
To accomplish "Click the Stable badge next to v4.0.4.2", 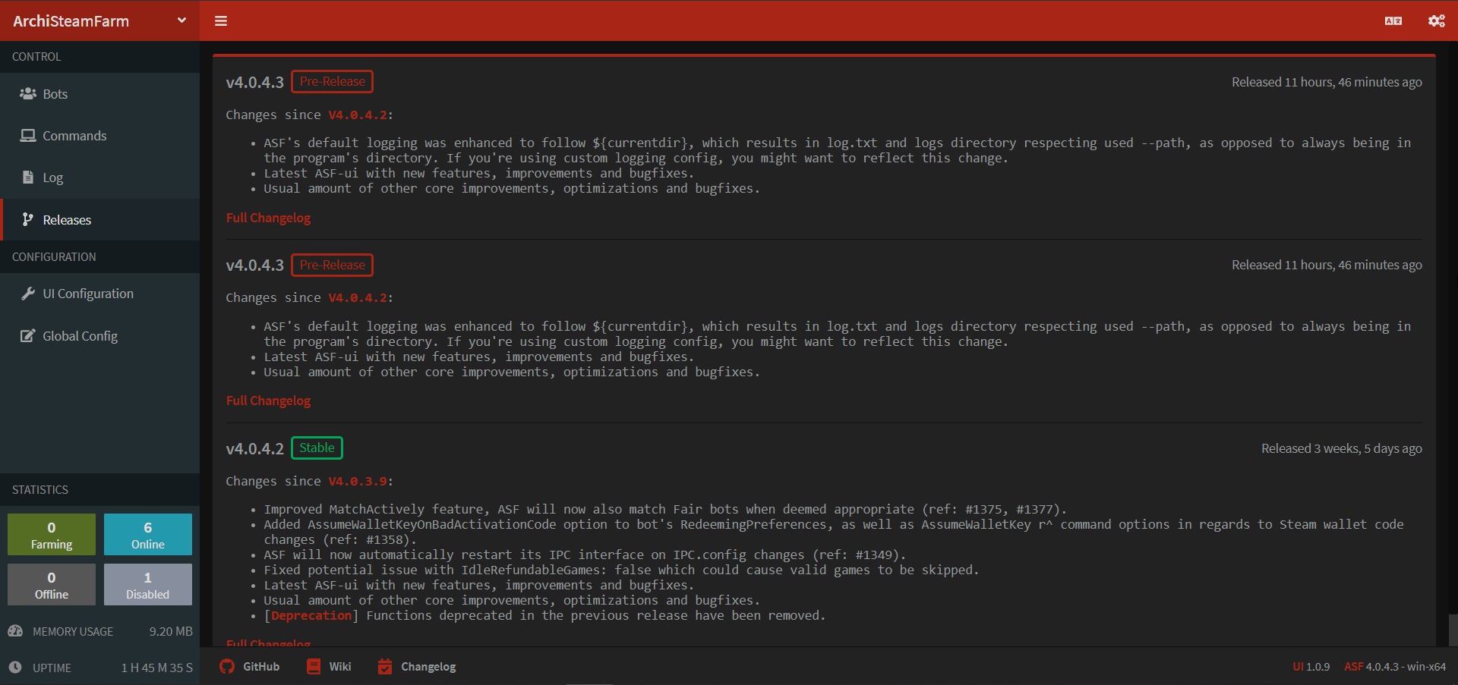I will 317,448.
